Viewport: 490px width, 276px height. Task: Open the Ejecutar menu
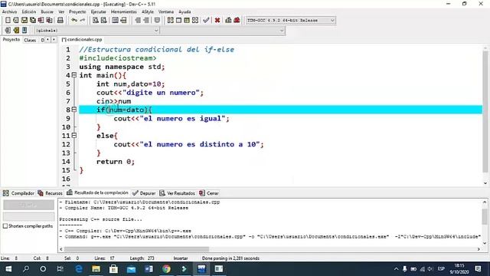99,11
